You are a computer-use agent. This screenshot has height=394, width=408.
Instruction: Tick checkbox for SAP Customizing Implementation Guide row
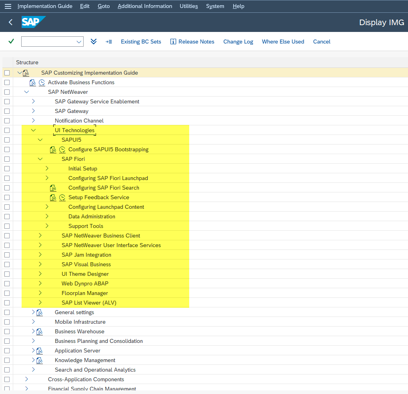(7, 73)
